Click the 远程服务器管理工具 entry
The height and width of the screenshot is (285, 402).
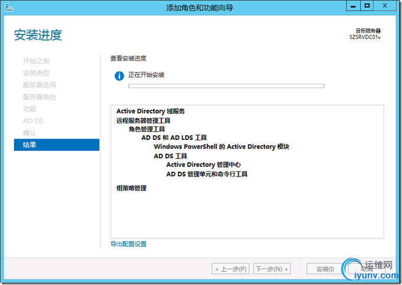(143, 120)
